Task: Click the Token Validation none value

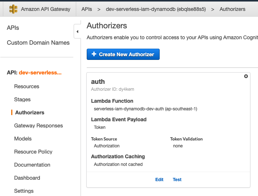Action: [x=178, y=146]
